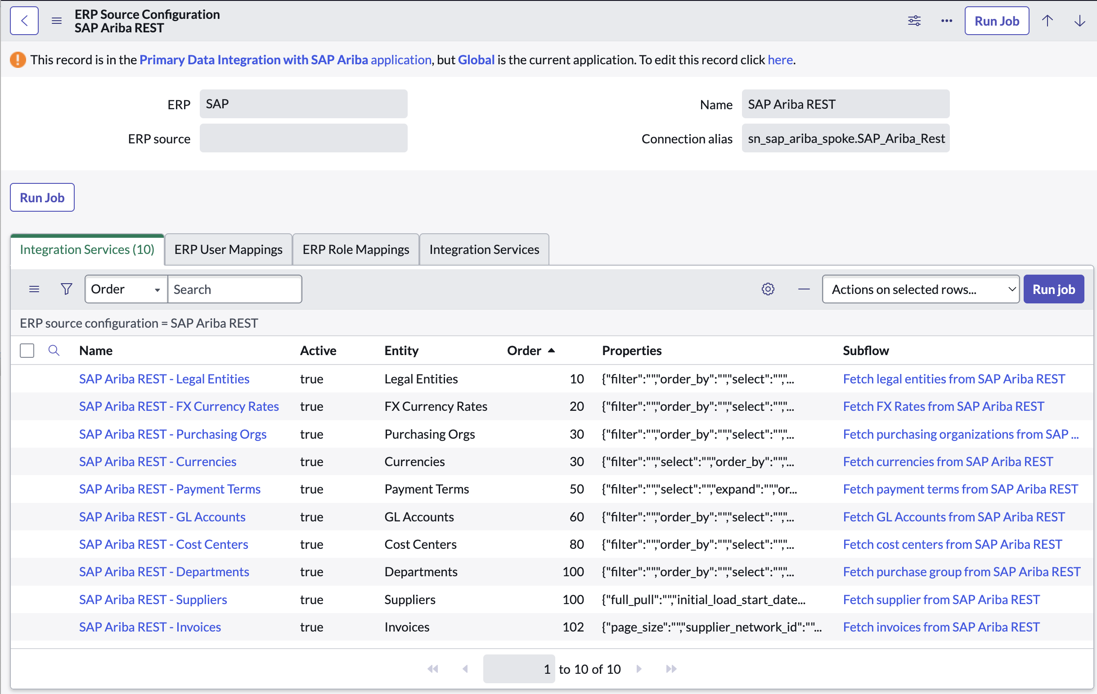Go to previous page of list
The height and width of the screenshot is (694, 1097).
pyautogui.click(x=465, y=668)
